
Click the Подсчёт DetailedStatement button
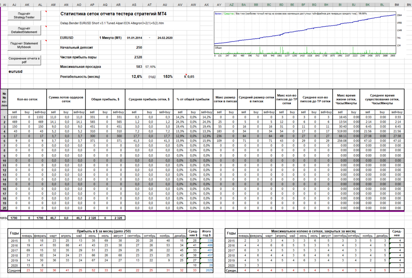[x=24, y=30]
